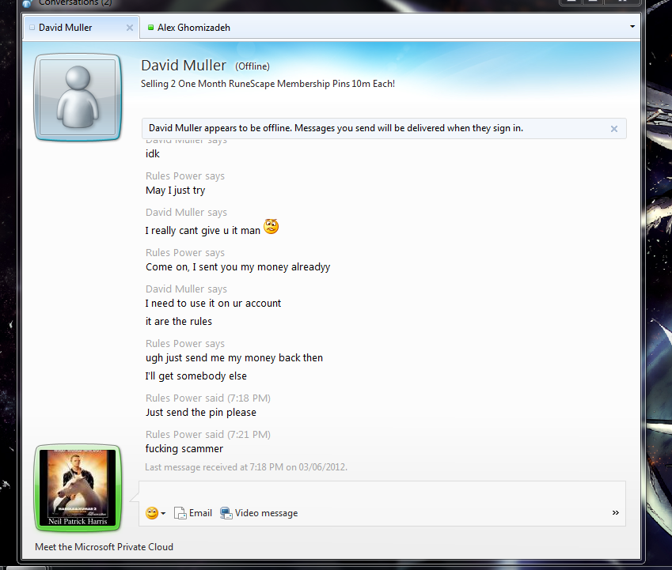Click the Email document icon
Image resolution: width=672 pixels, height=570 pixels.
point(180,512)
